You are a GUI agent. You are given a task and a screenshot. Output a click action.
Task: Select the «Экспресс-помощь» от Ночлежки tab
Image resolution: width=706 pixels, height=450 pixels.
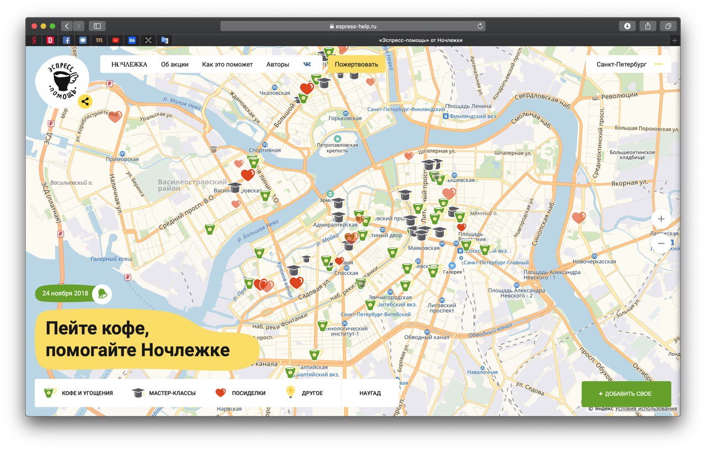[421, 40]
